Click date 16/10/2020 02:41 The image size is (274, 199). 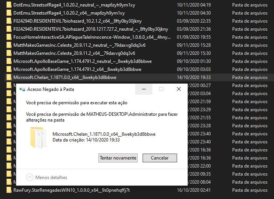click(x=194, y=190)
